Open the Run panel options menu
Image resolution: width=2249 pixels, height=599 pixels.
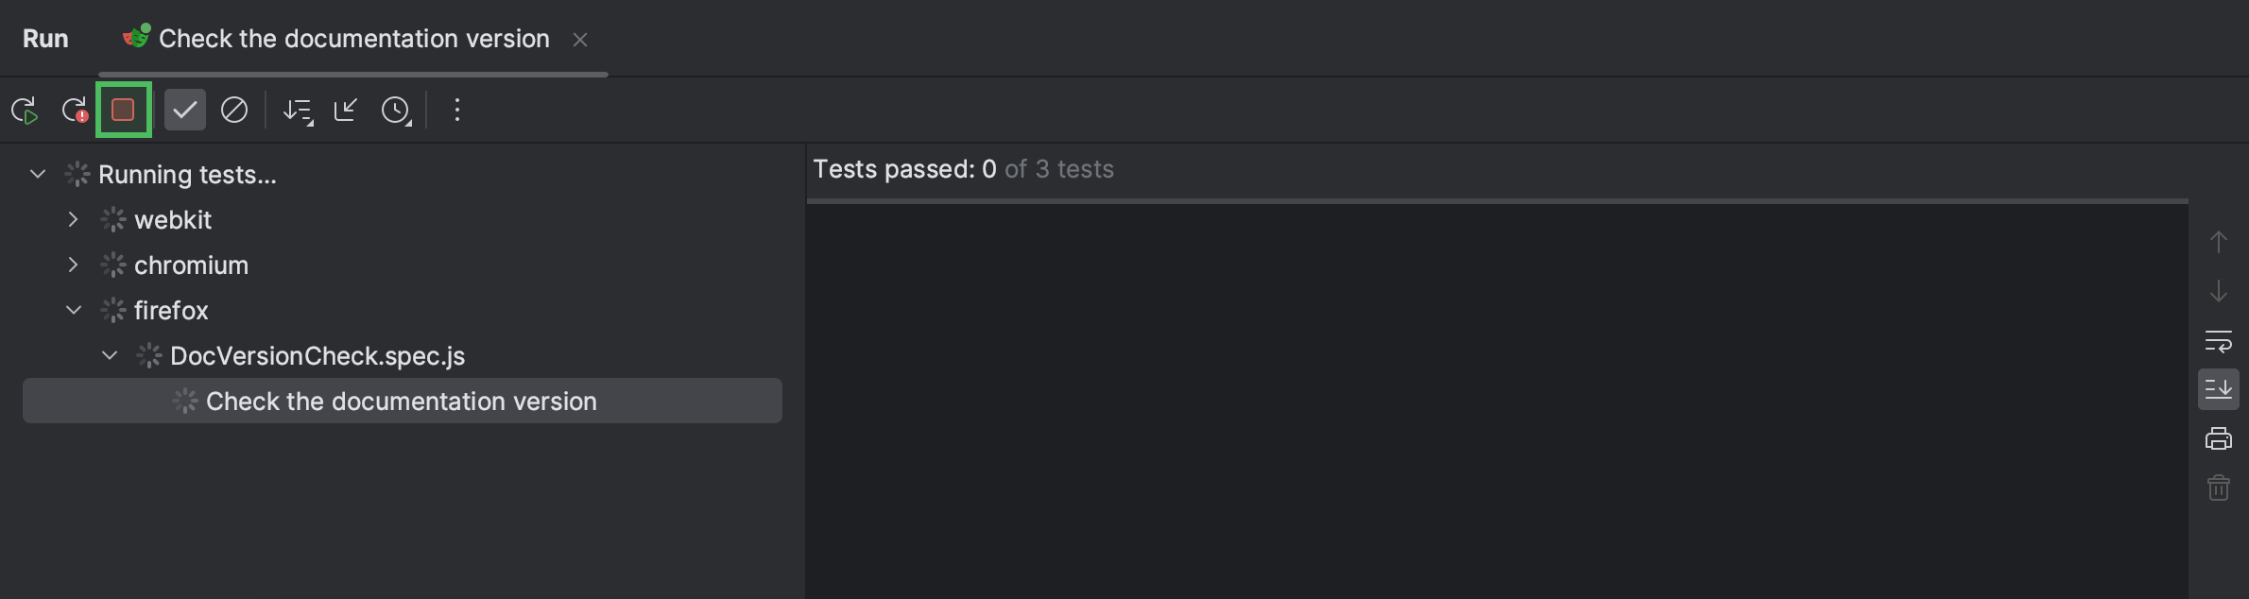click(456, 110)
